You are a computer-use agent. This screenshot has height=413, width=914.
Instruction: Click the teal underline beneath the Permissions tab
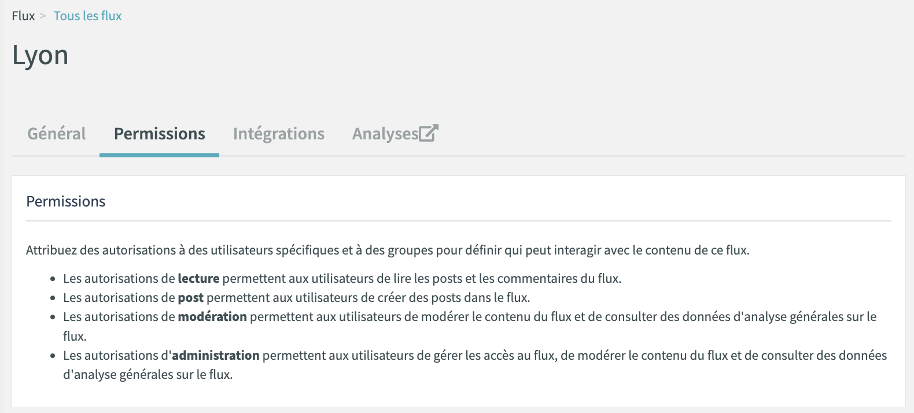point(159,155)
